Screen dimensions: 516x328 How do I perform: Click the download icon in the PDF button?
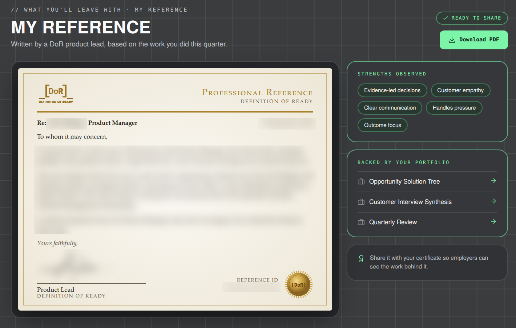click(x=452, y=40)
